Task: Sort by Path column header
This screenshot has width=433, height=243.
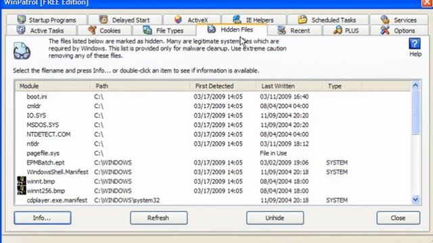Action: (140, 86)
